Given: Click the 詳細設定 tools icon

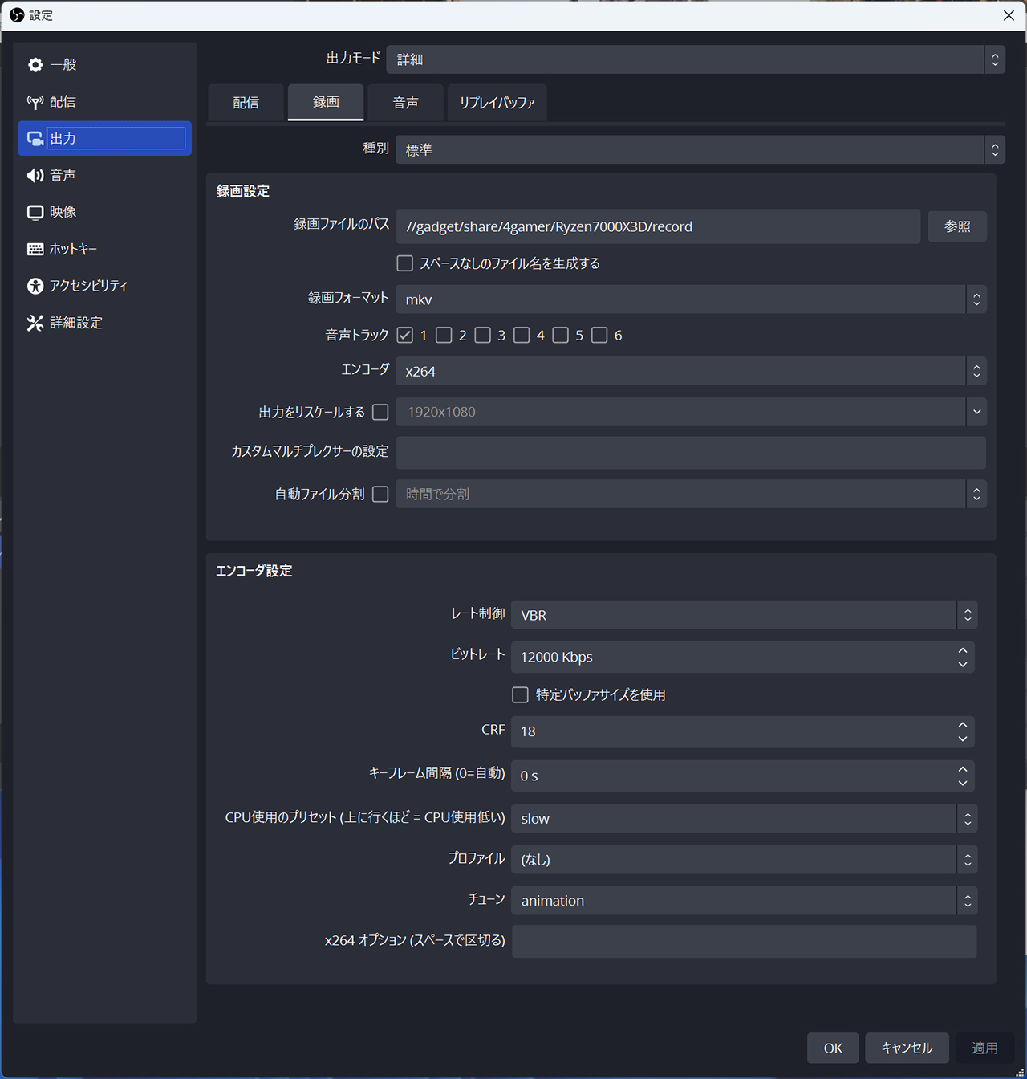Looking at the screenshot, I should (x=35, y=323).
